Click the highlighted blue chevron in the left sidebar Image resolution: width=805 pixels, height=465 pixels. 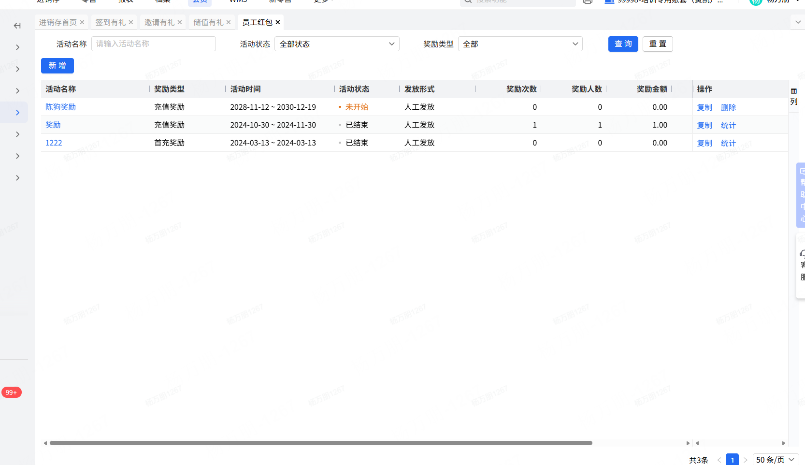pyautogui.click(x=18, y=113)
